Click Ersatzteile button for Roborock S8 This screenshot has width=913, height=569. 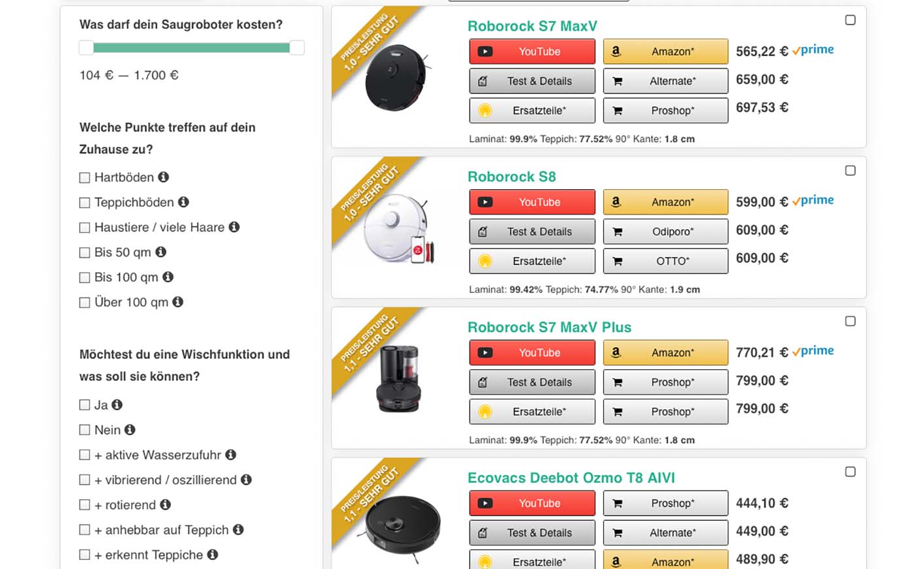532,261
